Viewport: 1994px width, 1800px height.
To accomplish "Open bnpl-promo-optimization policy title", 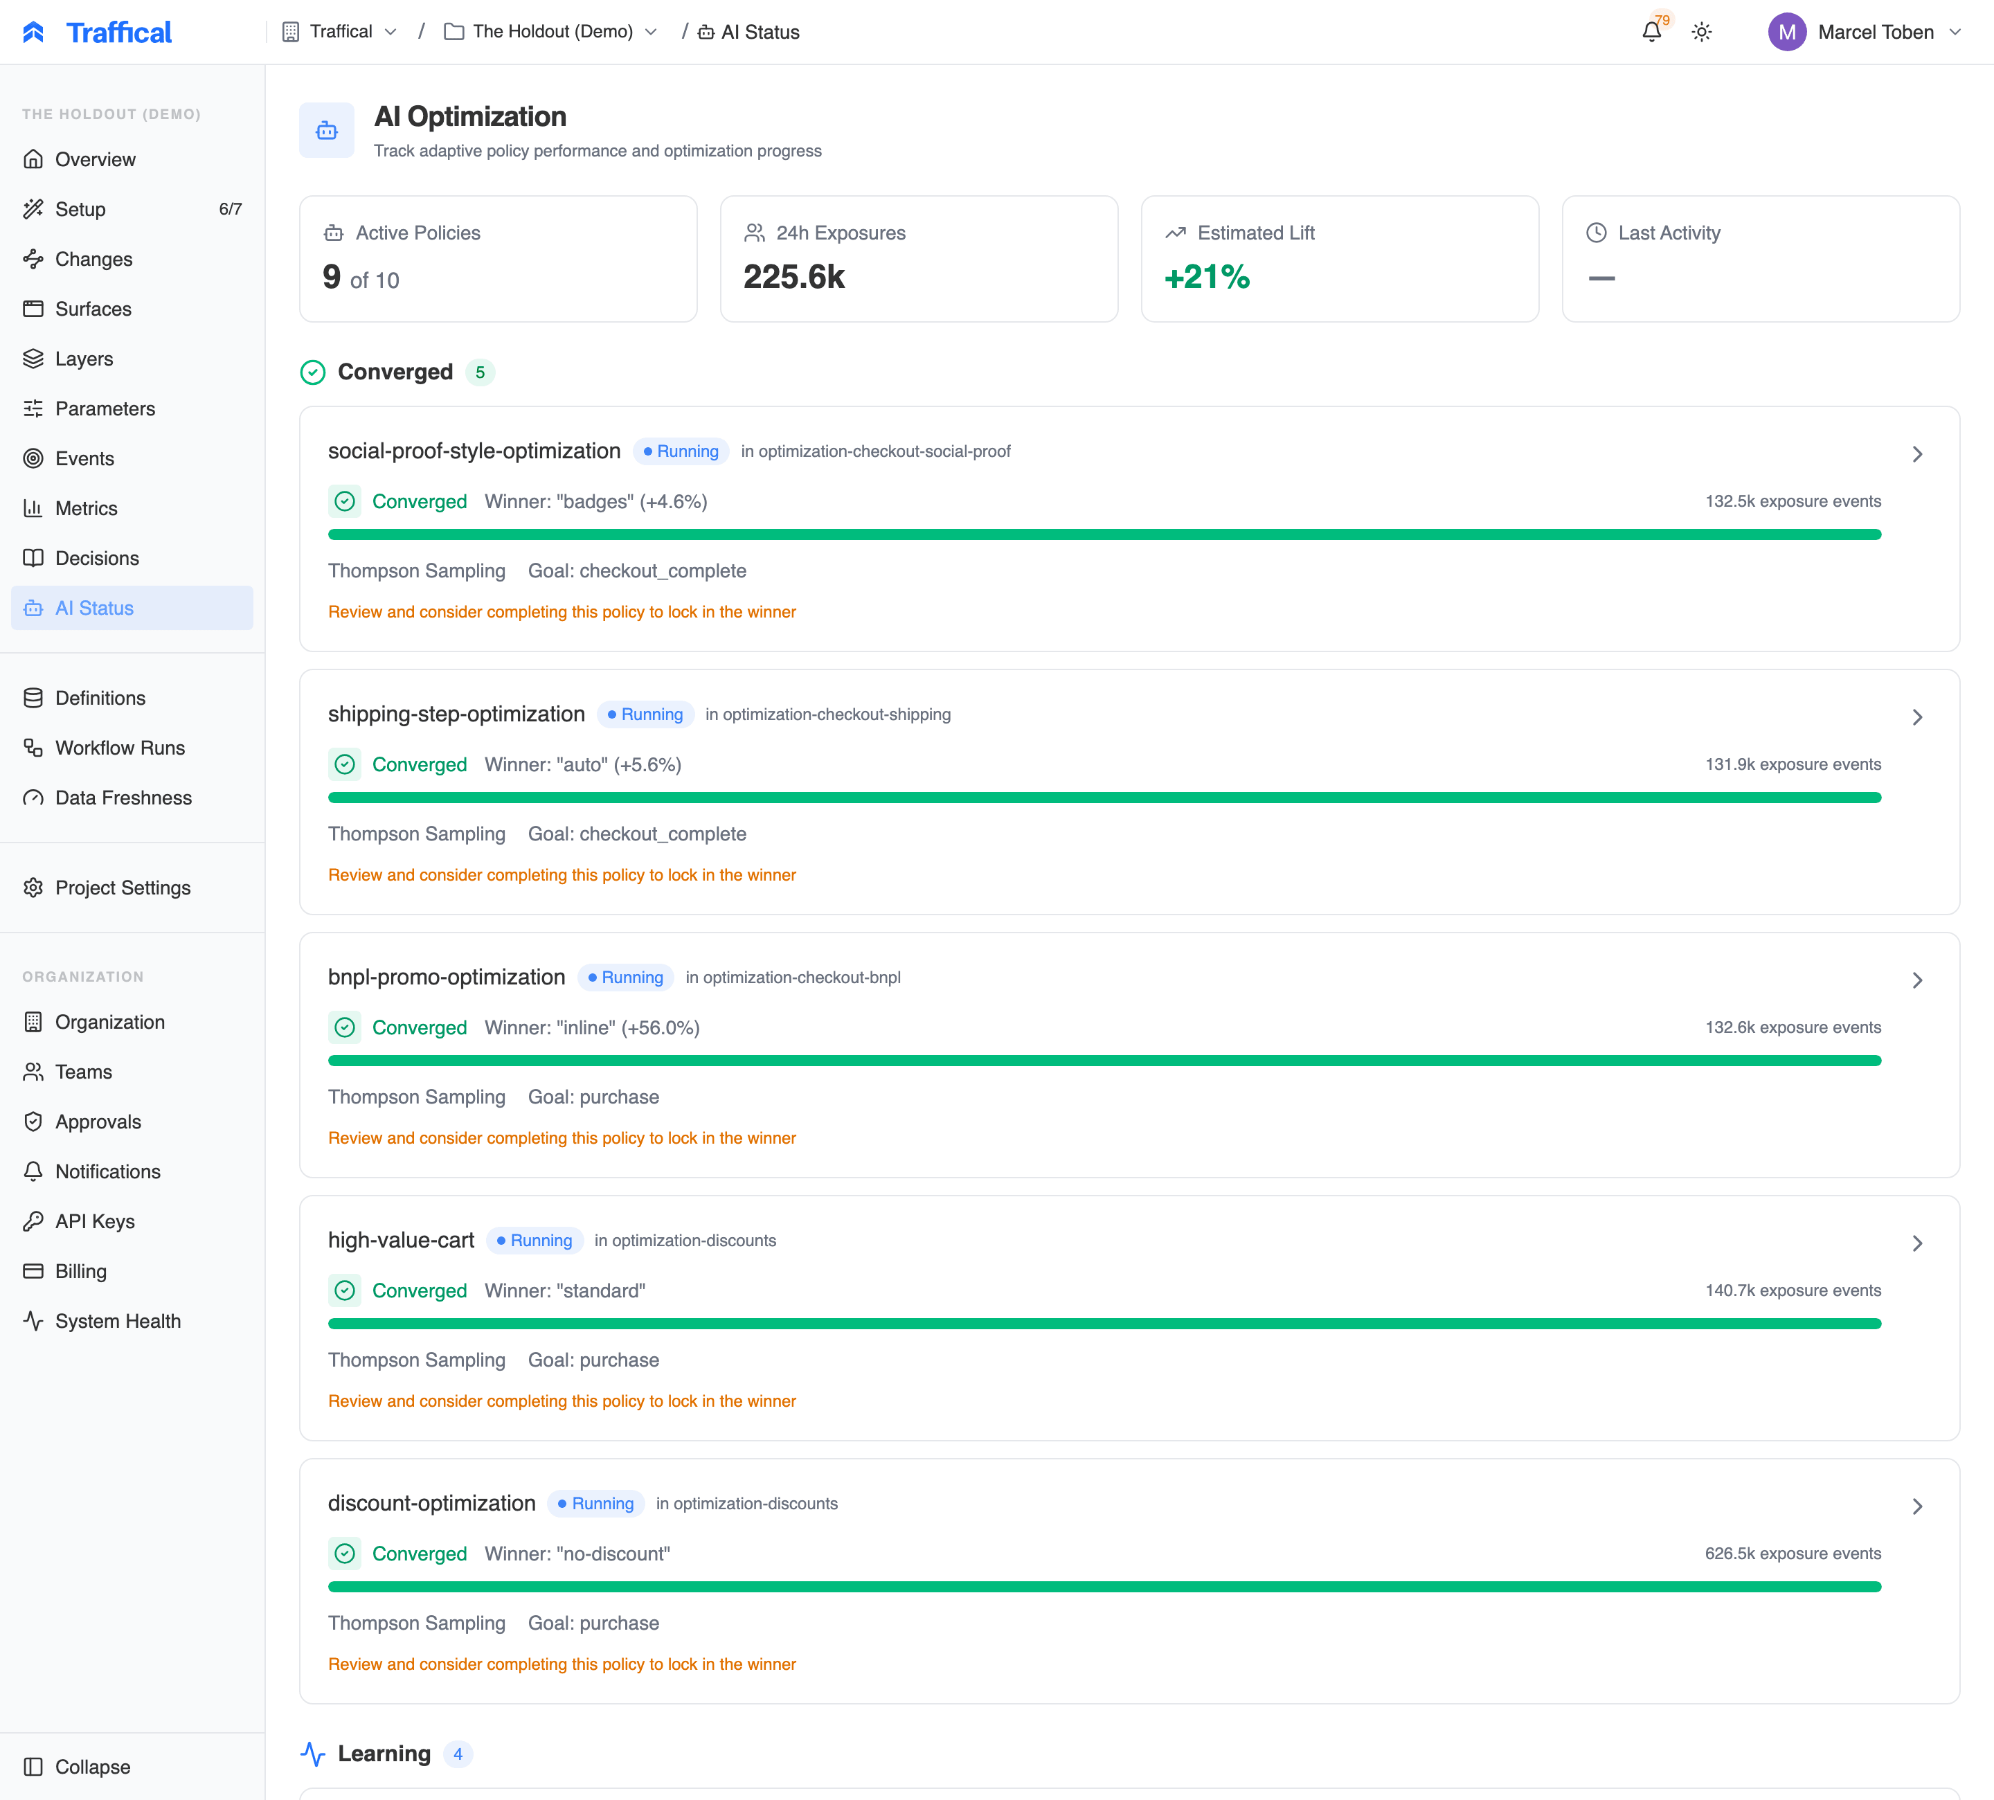I will [446, 977].
